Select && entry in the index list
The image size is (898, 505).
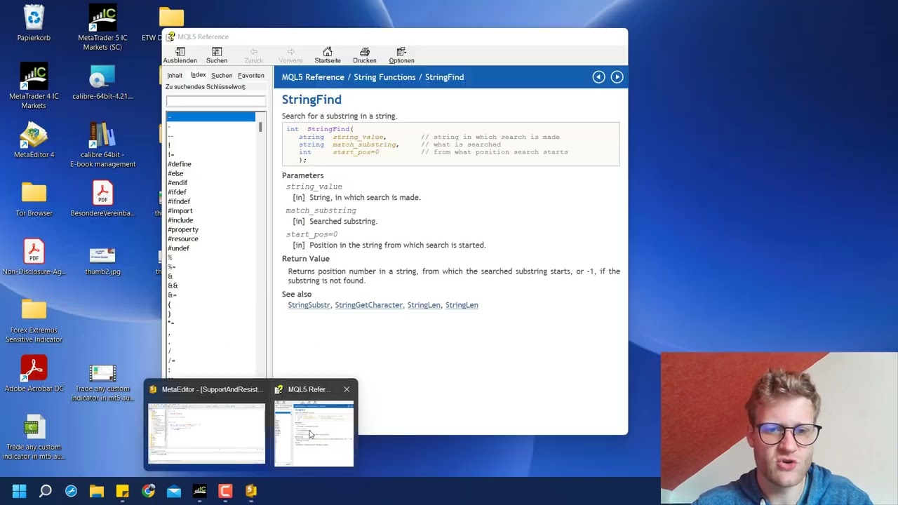pyautogui.click(x=173, y=285)
